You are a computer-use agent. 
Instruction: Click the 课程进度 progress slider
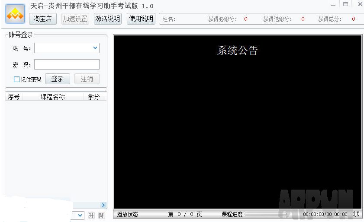266,214
